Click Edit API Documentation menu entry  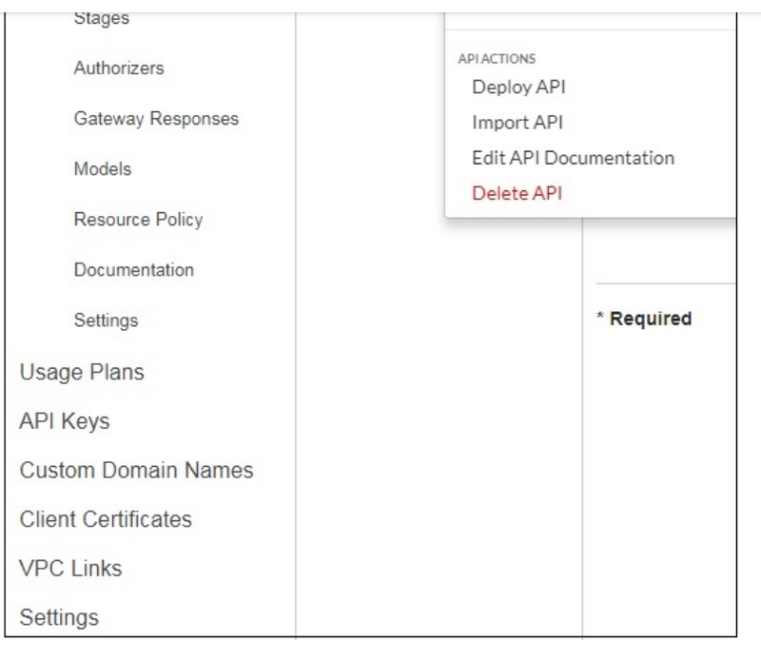573,158
